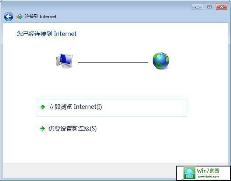231x181 pixels.
Task: Click the Win7家园 house logo icon
Action: click(x=189, y=173)
